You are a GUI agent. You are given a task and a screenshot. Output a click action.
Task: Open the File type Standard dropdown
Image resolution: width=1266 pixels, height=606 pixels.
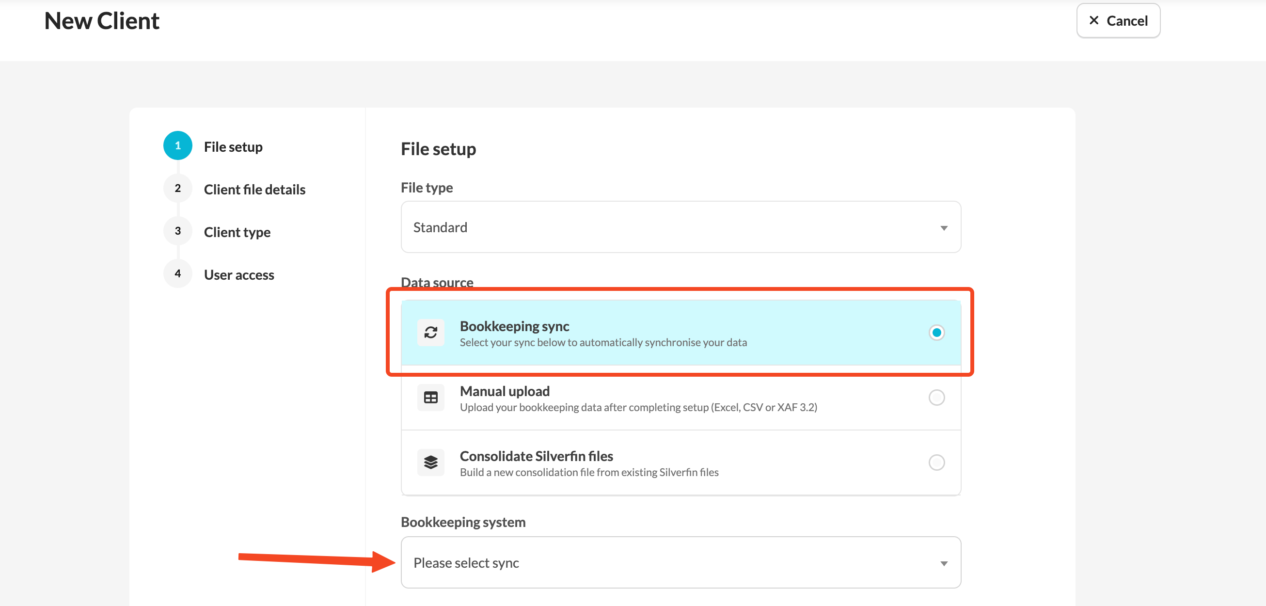[680, 227]
